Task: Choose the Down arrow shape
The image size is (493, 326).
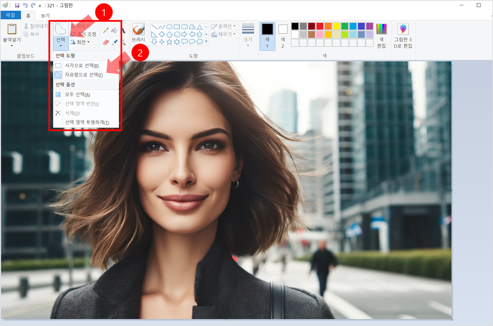Action: click(x=154, y=42)
